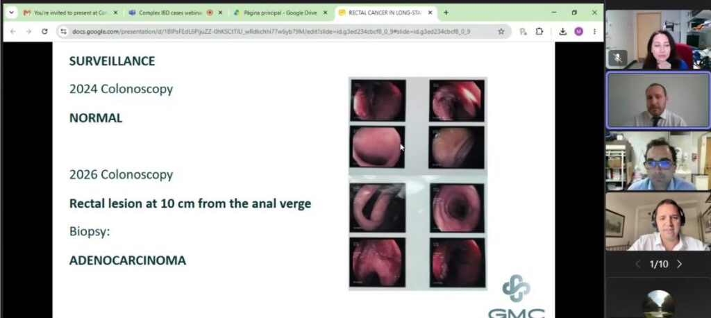This screenshot has height=318, width=711.
Task: Select second-row right endoscopy image
Action: pyautogui.click(x=456, y=147)
